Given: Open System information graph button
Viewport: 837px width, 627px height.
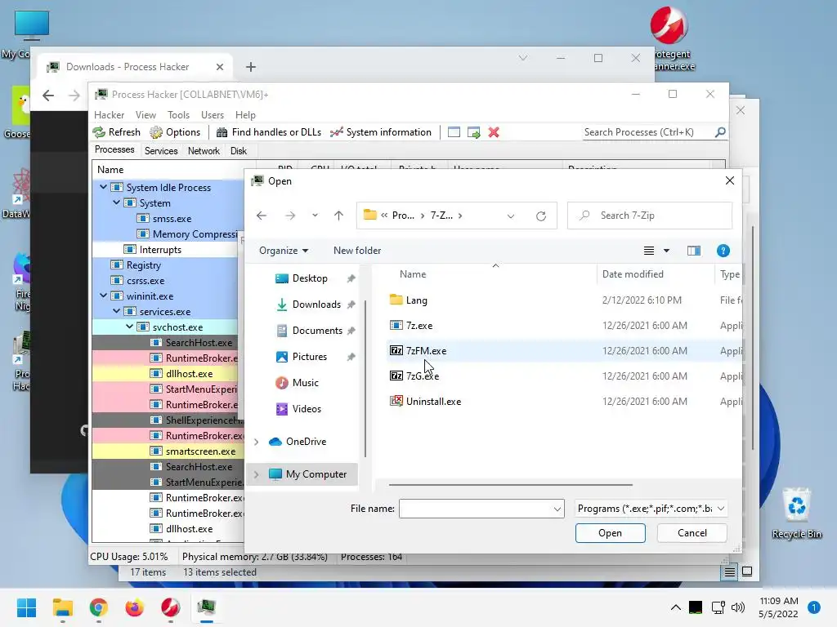Looking at the screenshot, I should click(x=381, y=132).
